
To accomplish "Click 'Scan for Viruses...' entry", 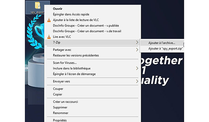I will 65,63.
